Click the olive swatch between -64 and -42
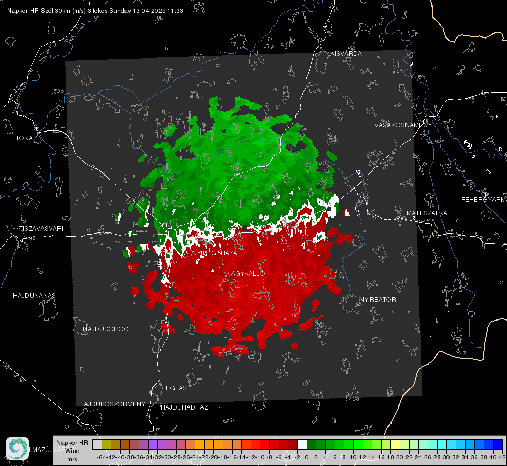507x466 pixels. [x=106, y=444]
